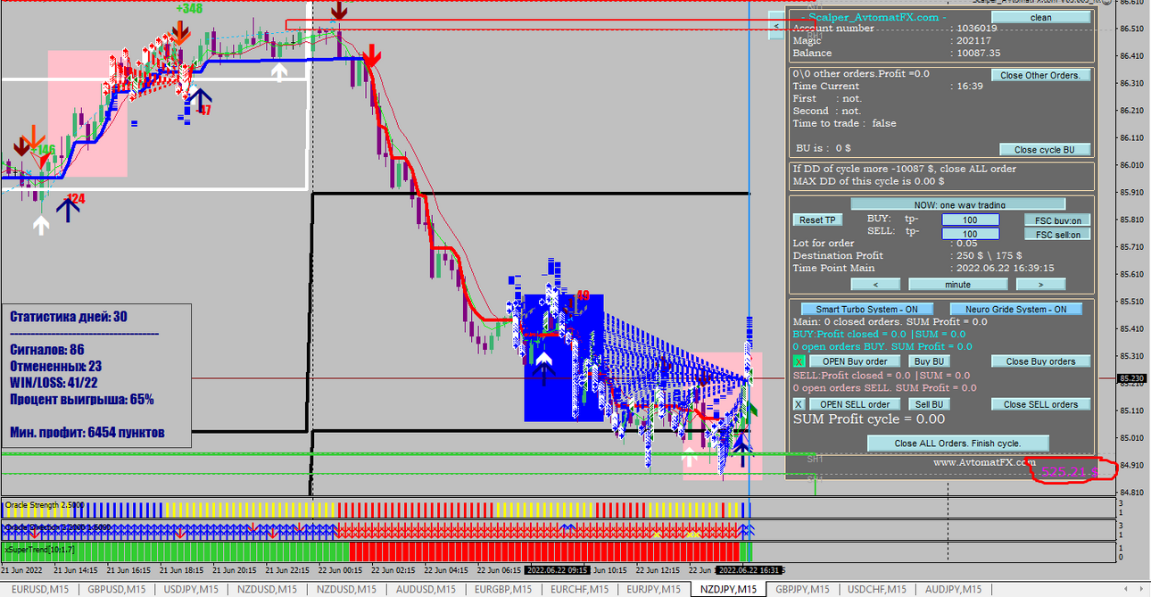Click the Scalper_AvtomatFX.com panel title

click(x=874, y=17)
